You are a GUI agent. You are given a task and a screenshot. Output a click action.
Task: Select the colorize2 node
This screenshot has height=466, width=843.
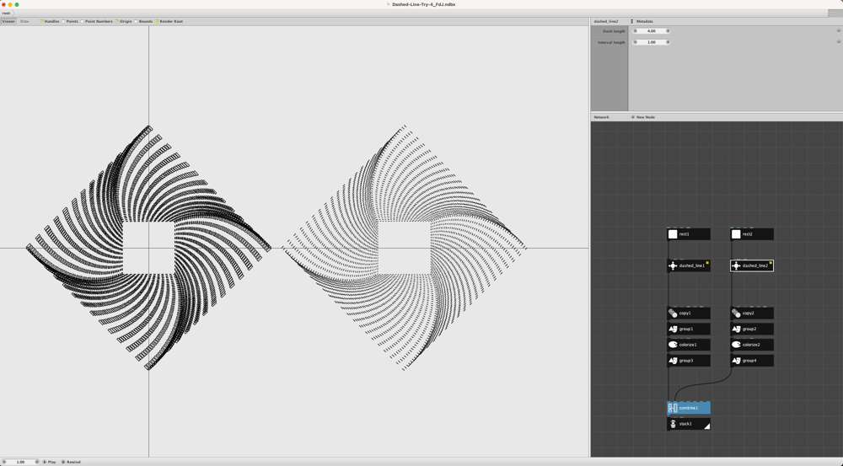coord(752,345)
